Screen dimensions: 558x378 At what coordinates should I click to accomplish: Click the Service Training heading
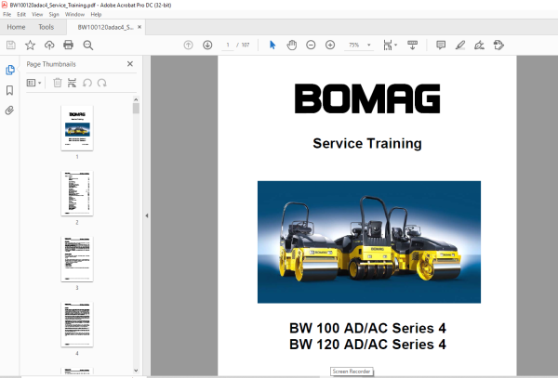coord(367,144)
